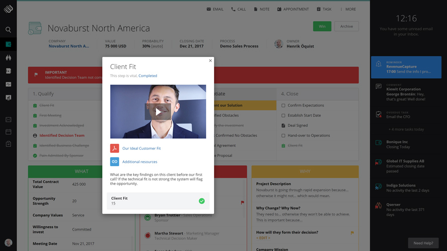The image size is (447, 251).
Task: Click the user avatar at sidebar bottom
Action: 8,243
